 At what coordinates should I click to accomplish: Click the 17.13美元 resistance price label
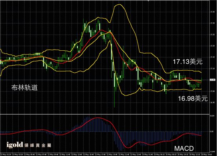coord(188,62)
